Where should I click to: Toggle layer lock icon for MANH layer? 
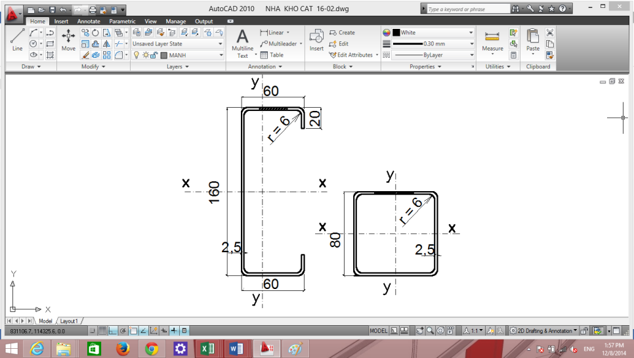[x=154, y=55]
